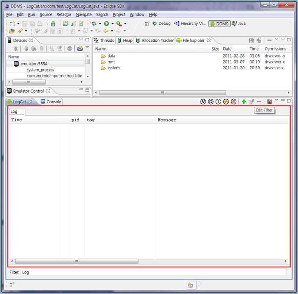Toggle Debug log level filter
Image resolution: width=298 pixels, height=294 pixels.
tap(211, 102)
